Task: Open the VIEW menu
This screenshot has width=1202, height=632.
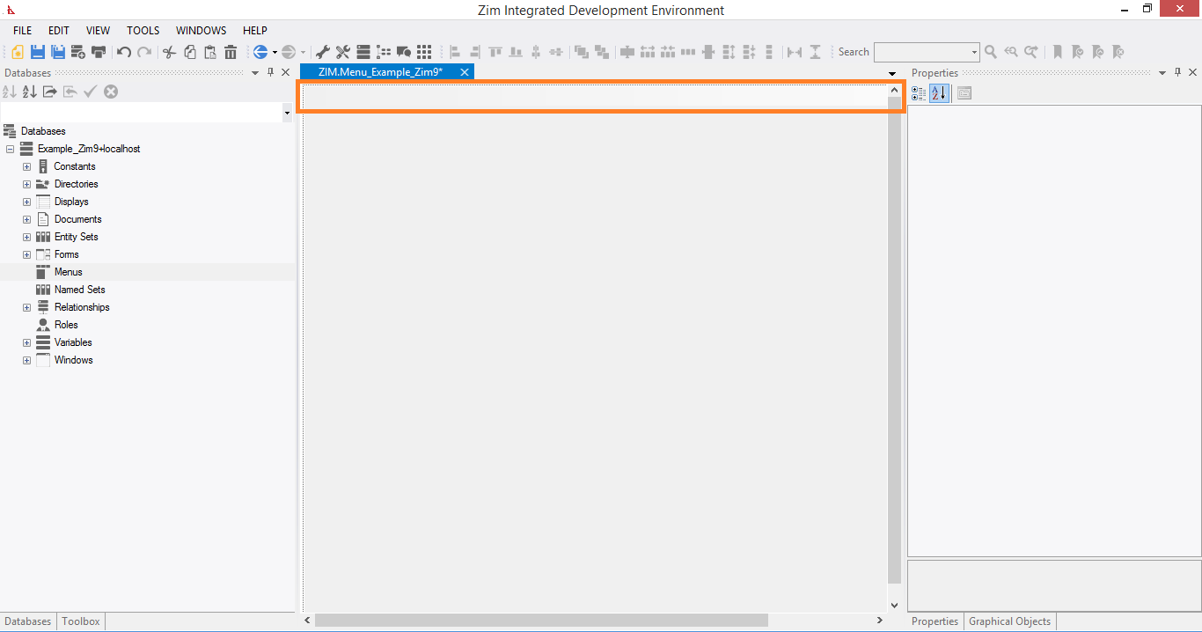Action: [98, 31]
